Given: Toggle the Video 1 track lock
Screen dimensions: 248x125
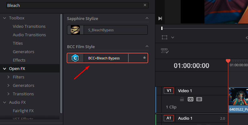Looking at the screenshot, I should pyautogui.click(x=182, y=99).
